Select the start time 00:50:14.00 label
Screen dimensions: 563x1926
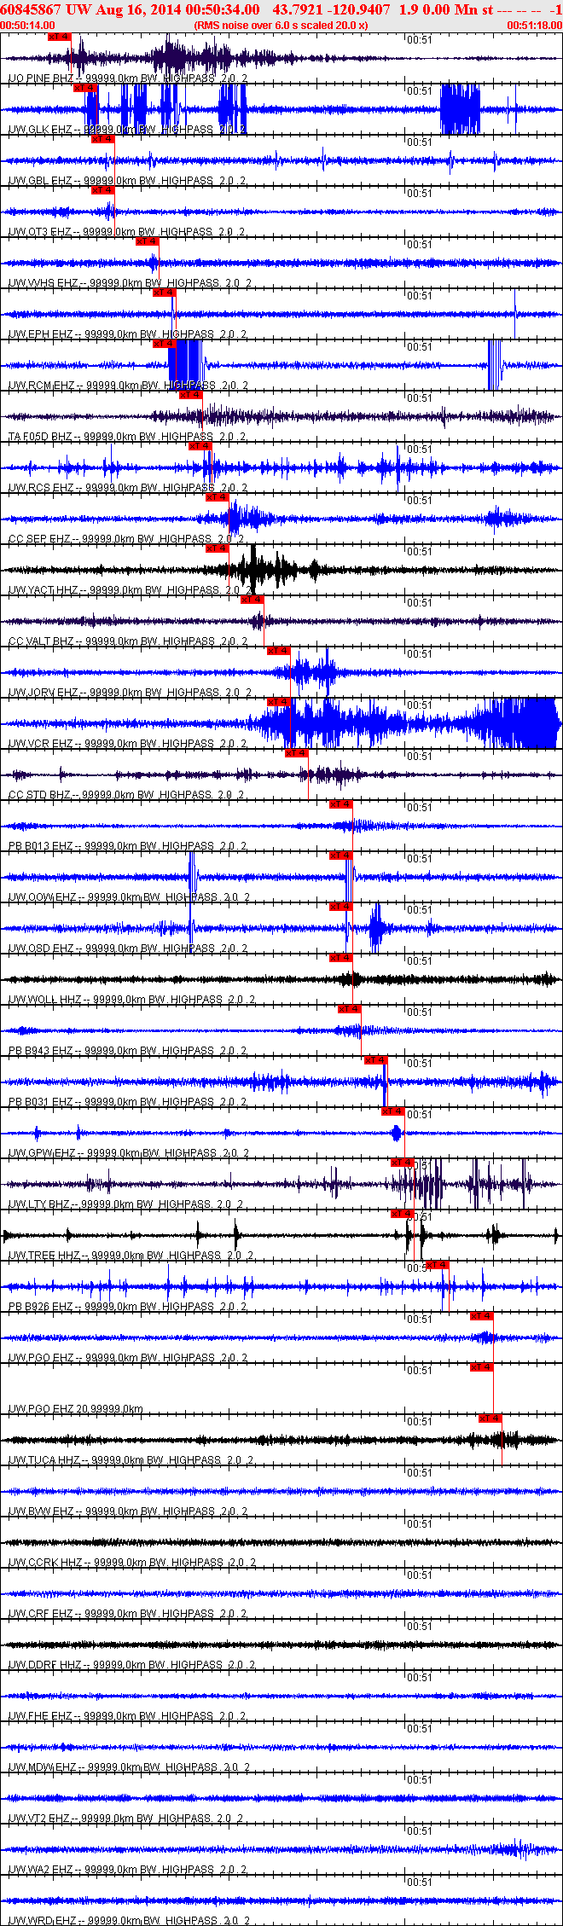[x=28, y=26]
